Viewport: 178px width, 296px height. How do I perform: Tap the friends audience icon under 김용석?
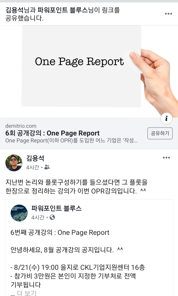(x=47, y=167)
